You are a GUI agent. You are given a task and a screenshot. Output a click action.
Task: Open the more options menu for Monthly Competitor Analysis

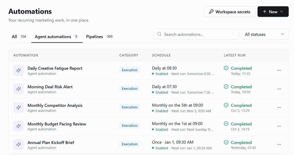279,108
